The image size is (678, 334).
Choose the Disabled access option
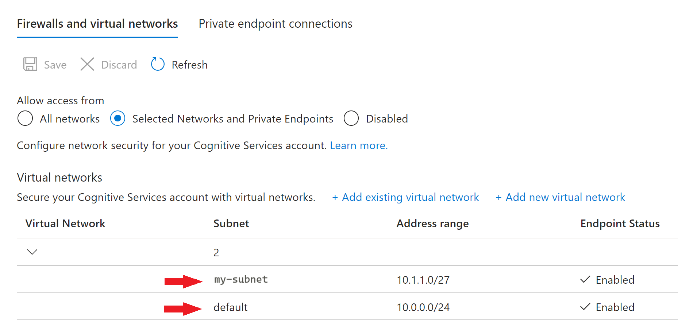click(x=351, y=119)
